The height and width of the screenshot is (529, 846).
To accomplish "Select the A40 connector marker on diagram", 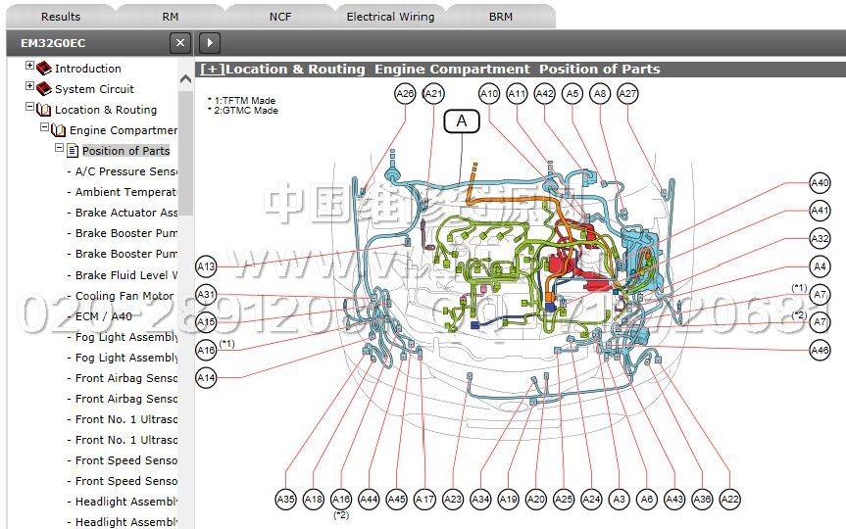I will click(x=820, y=183).
